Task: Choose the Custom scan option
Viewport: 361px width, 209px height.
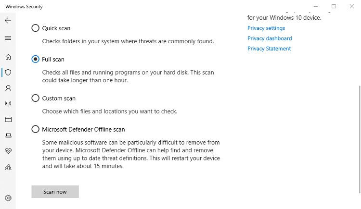Action: [x=36, y=98]
